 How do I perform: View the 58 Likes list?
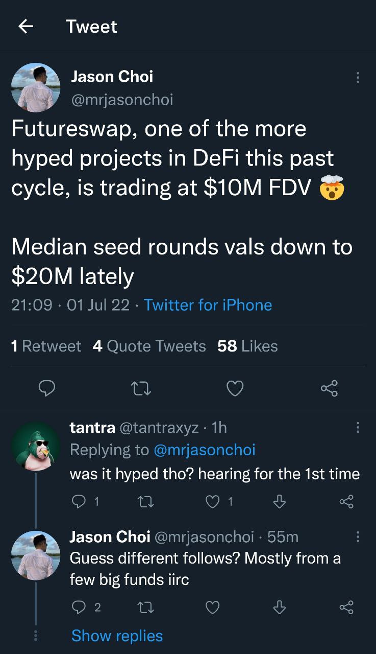[x=247, y=346]
